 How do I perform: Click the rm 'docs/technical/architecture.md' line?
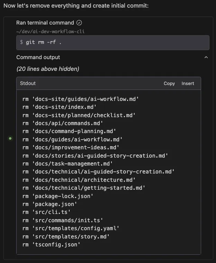pyautogui.click(x=79, y=180)
